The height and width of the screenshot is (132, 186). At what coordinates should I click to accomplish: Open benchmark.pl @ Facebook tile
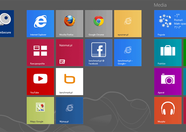(x=99, y=53)
